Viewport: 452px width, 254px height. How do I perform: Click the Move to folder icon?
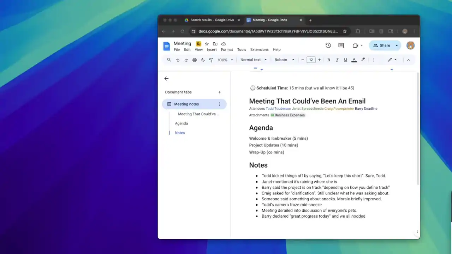[x=215, y=44]
